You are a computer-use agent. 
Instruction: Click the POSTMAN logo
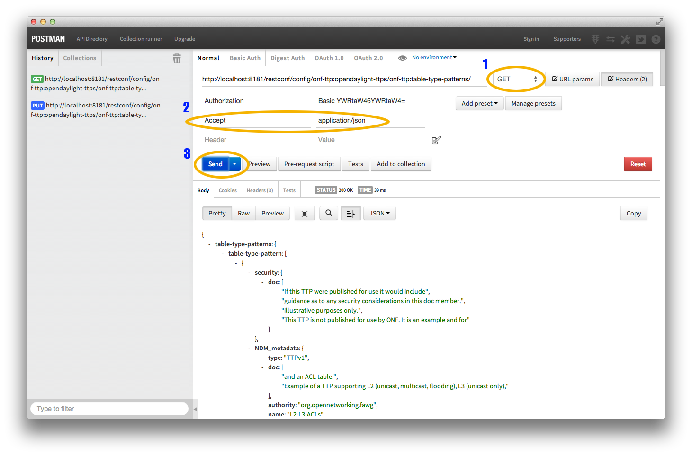pyautogui.click(x=48, y=39)
